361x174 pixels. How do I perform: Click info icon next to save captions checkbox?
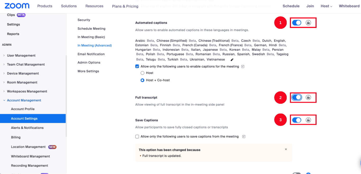coord(244,137)
